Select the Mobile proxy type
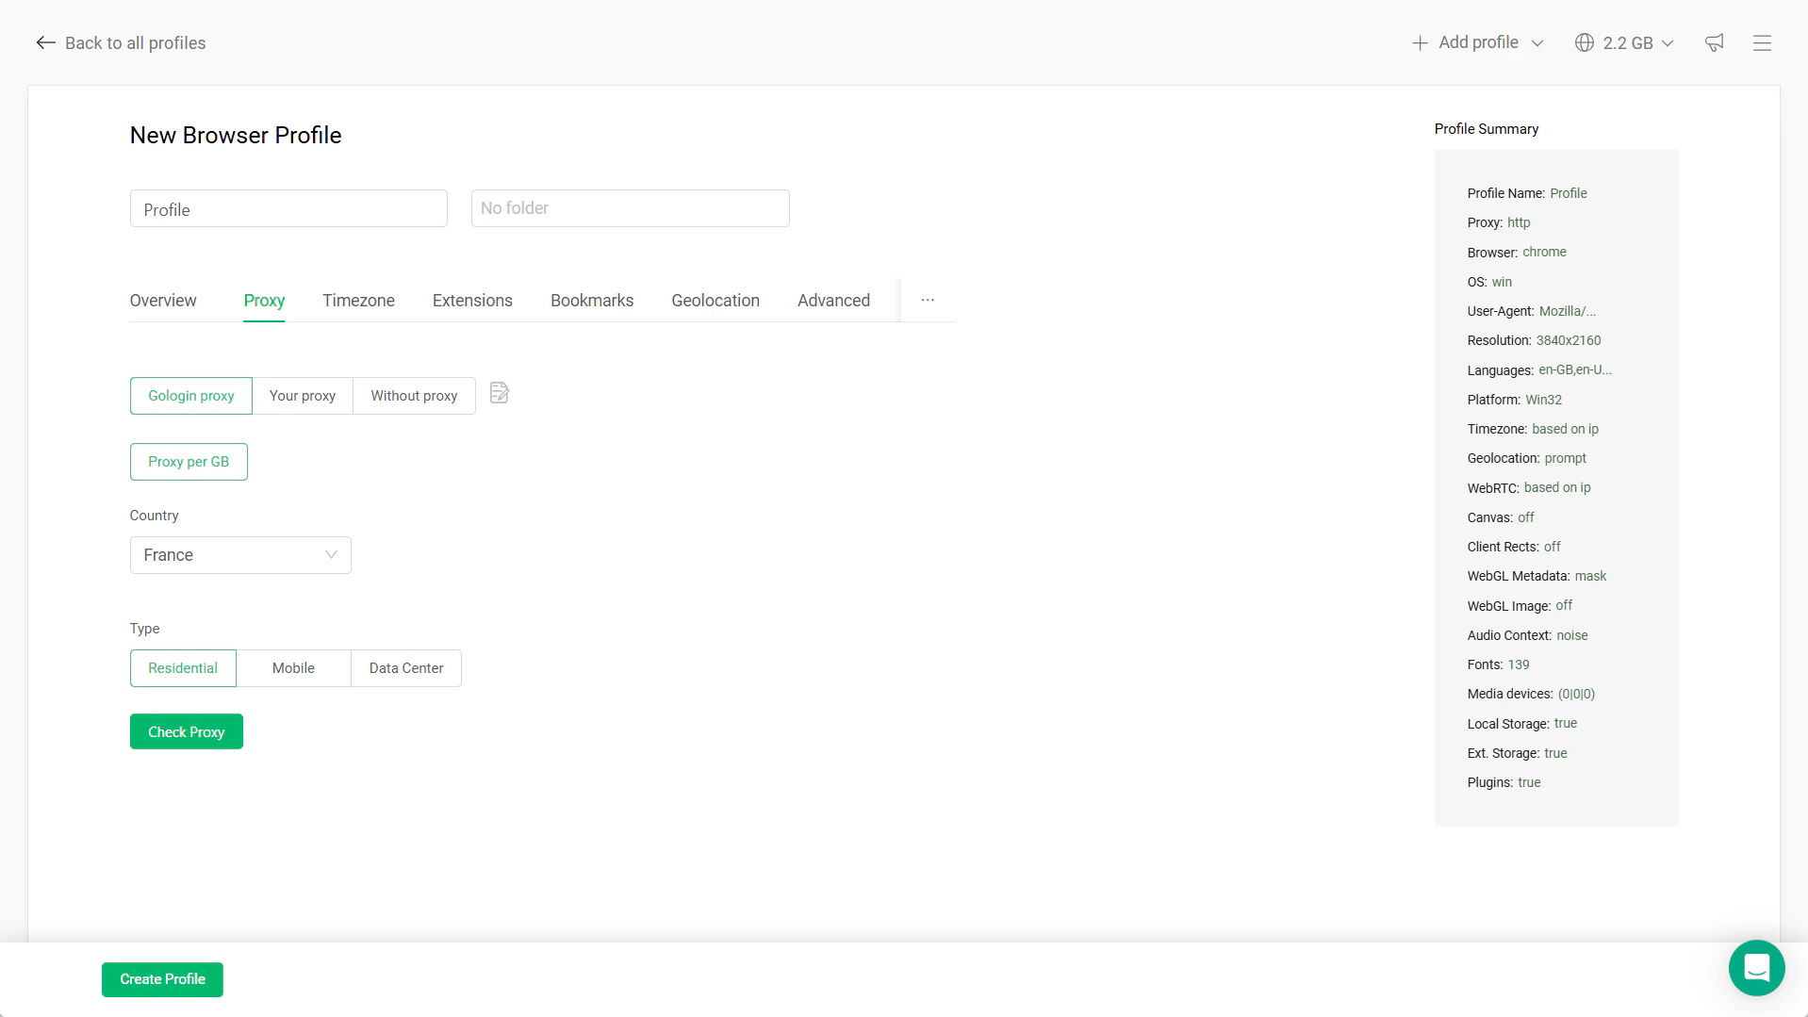Viewport: 1808px width, 1017px height. pos(293,667)
